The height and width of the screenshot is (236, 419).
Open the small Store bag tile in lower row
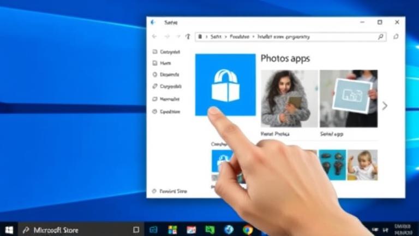click(x=222, y=161)
